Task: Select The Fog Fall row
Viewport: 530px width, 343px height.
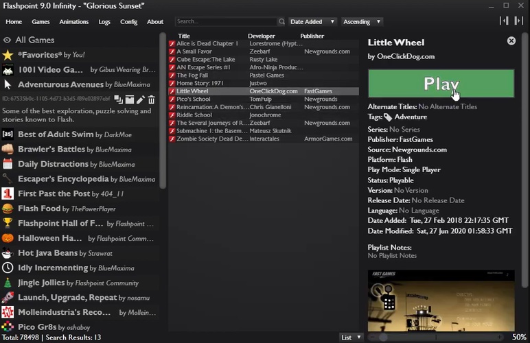Action: click(264, 75)
